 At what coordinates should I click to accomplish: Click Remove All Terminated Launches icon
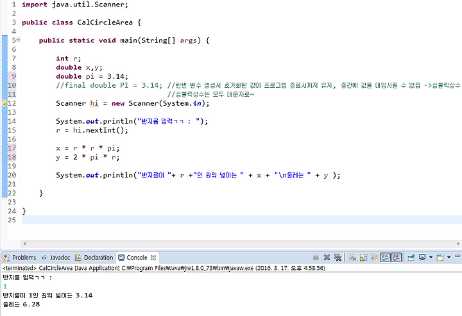tap(338, 258)
